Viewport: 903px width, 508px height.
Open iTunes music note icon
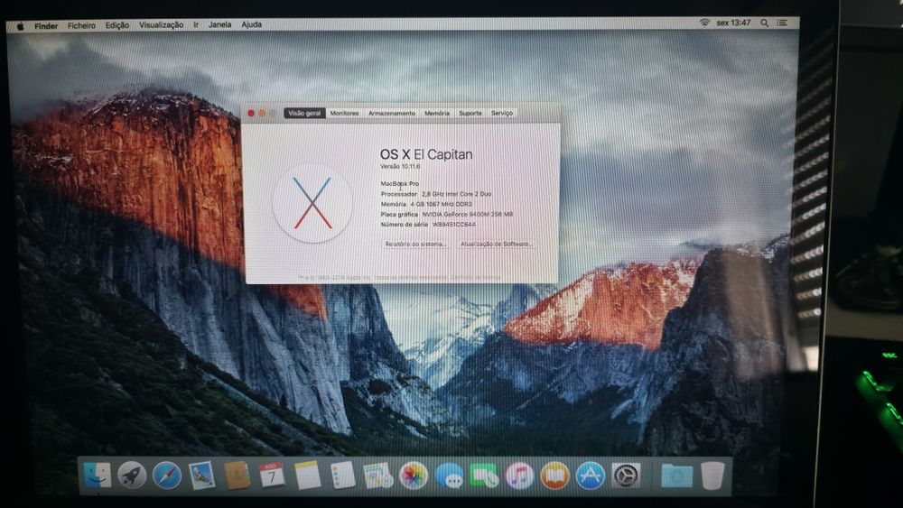point(519,476)
